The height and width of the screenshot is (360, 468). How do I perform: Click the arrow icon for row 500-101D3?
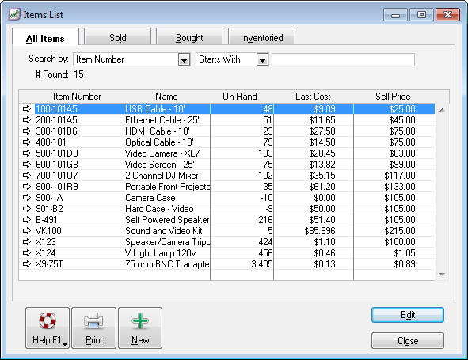pos(27,153)
